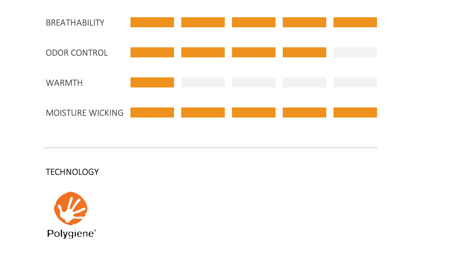The image size is (464, 279).
Task: Click the Polygiene hand logo icon
Action: 71,208
